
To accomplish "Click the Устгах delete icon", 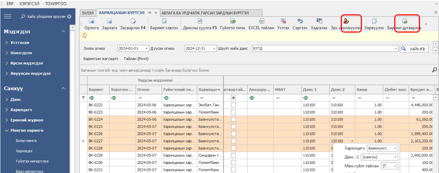I will pos(283,21).
